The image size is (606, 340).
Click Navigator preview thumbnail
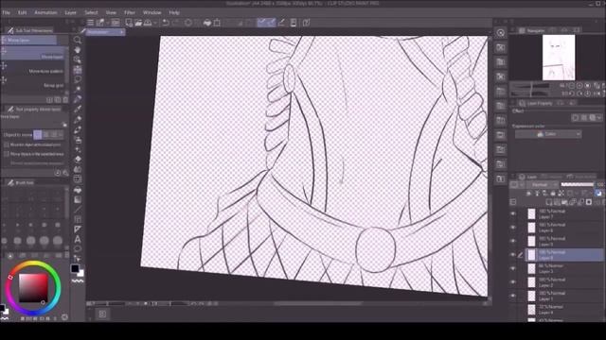click(559, 58)
